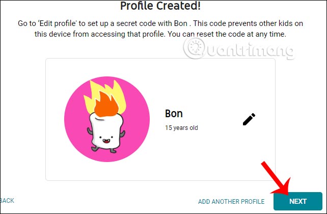Image resolution: width=327 pixels, height=214 pixels.
Task: Click the flaming marshmallow avatar
Action: 107,120
